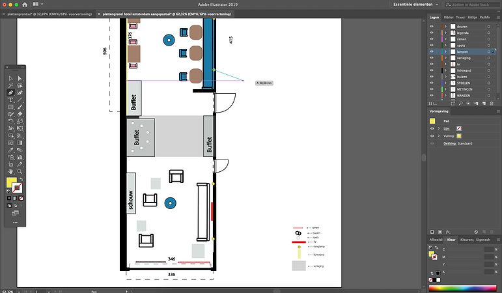Screen dimensions: 502x293
Task: Switch to Pathfinder panel tab
Action: tap(484, 18)
